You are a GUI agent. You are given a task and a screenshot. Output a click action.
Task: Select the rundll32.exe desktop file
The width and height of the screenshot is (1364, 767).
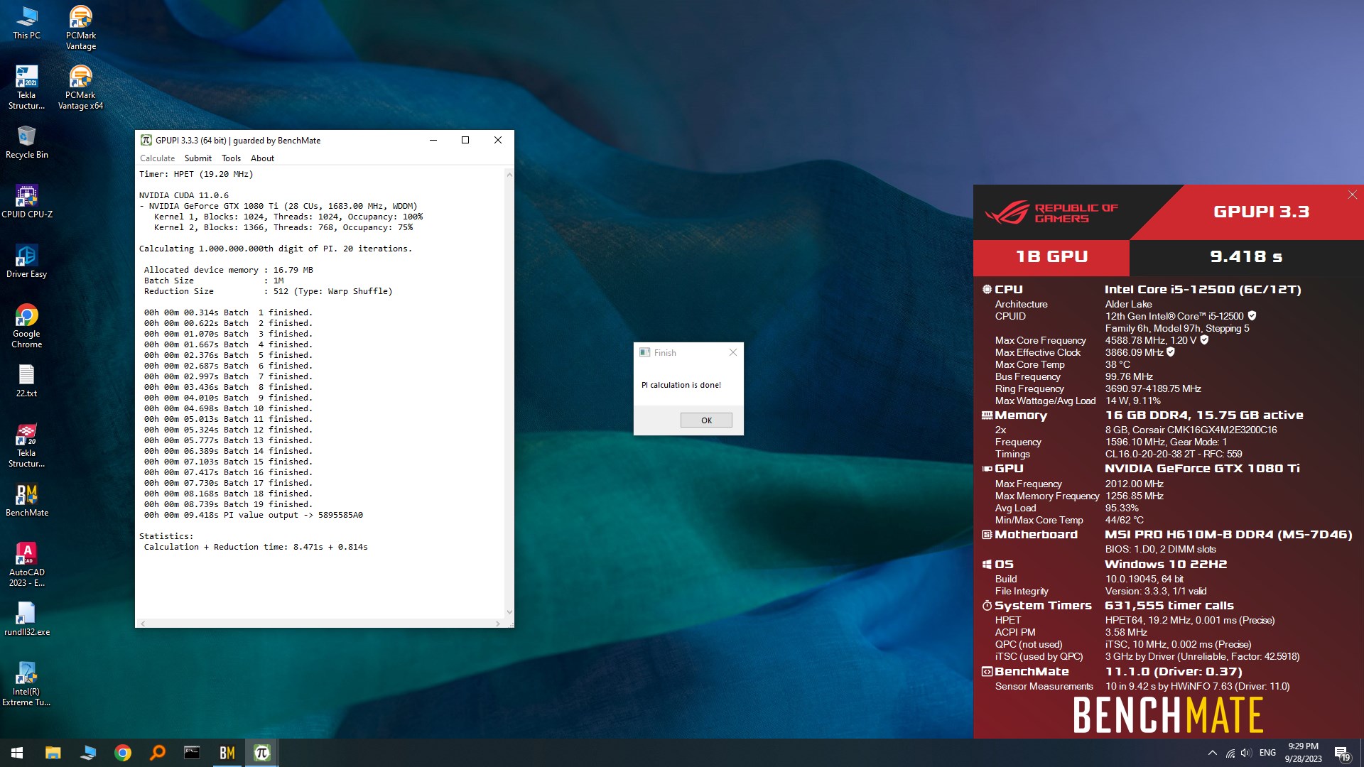(x=26, y=619)
